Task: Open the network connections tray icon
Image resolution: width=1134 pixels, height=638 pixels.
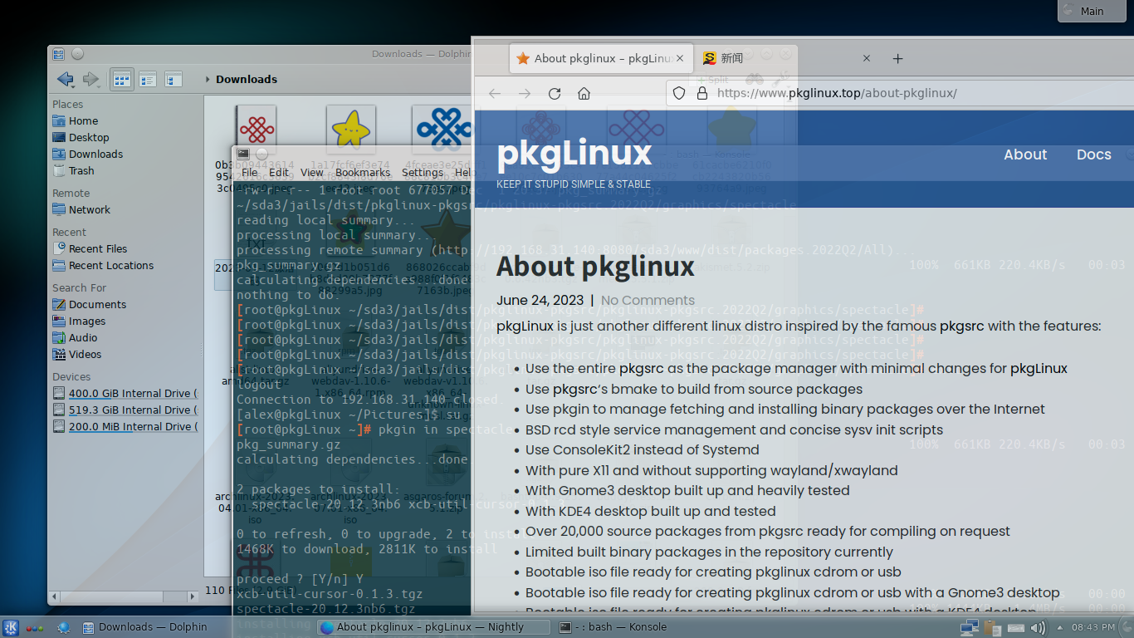Action: click(x=968, y=627)
